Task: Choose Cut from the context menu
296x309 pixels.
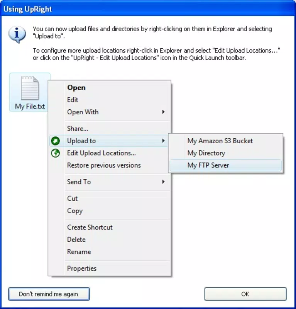Action: coord(110,198)
